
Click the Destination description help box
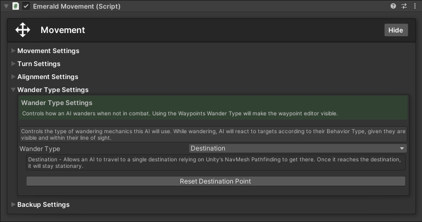coord(215,163)
